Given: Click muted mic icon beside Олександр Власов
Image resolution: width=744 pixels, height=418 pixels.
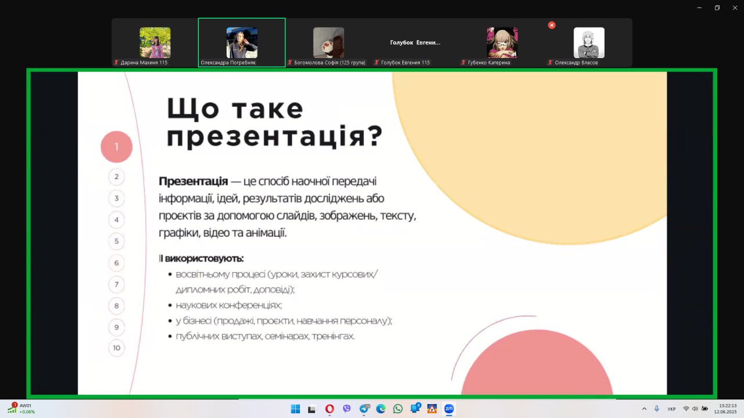Looking at the screenshot, I should 550,62.
